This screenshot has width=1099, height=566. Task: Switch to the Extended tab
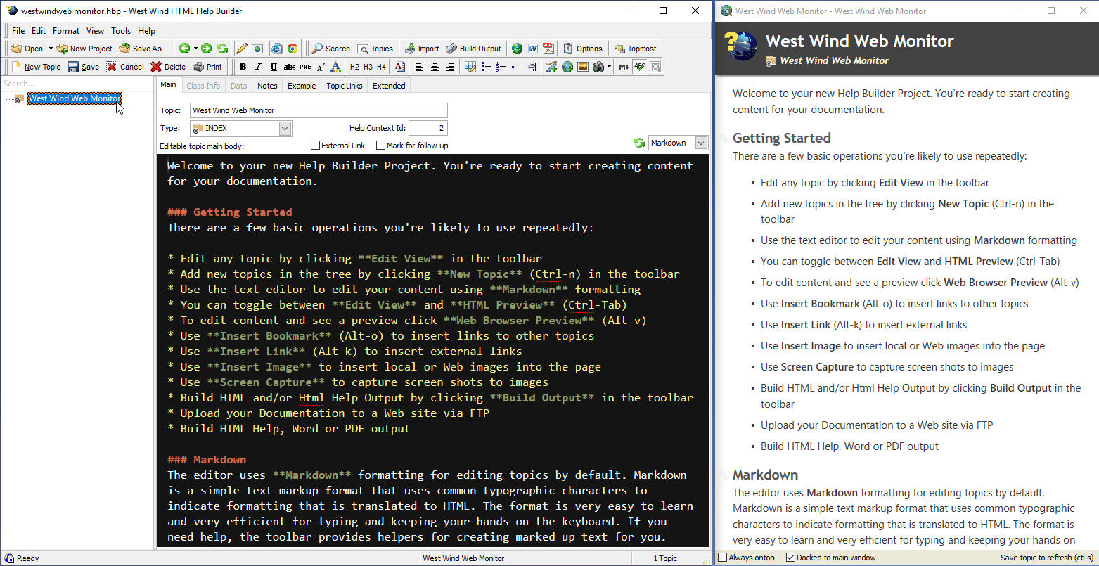click(389, 86)
